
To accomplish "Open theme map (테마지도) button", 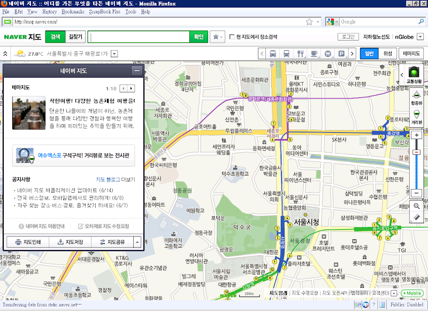I will [x=411, y=54].
